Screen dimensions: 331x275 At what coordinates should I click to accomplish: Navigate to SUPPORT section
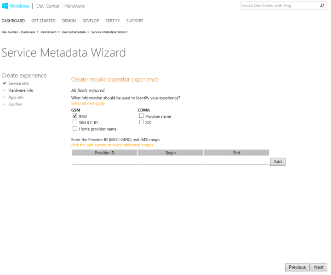[135, 21]
